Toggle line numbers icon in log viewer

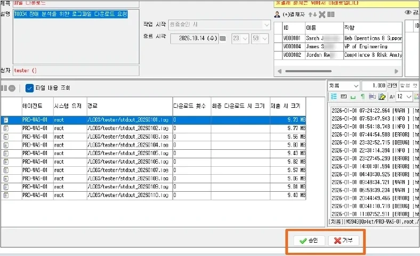tap(334, 96)
